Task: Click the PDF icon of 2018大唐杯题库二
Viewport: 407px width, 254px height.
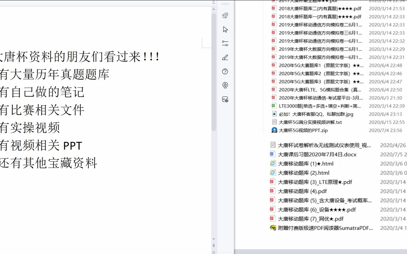Action: coord(274,8)
